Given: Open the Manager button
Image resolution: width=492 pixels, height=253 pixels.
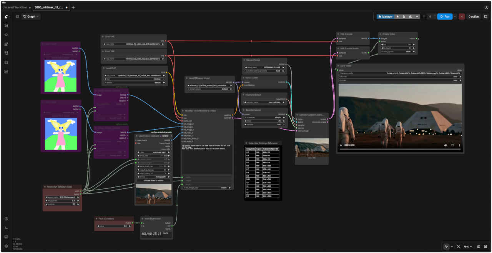Looking at the screenshot, I should click(385, 17).
